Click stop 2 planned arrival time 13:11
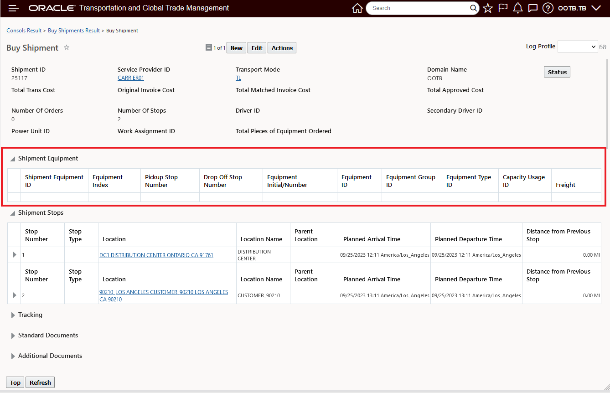Image resolution: width=610 pixels, height=393 pixels. point(384,295)
